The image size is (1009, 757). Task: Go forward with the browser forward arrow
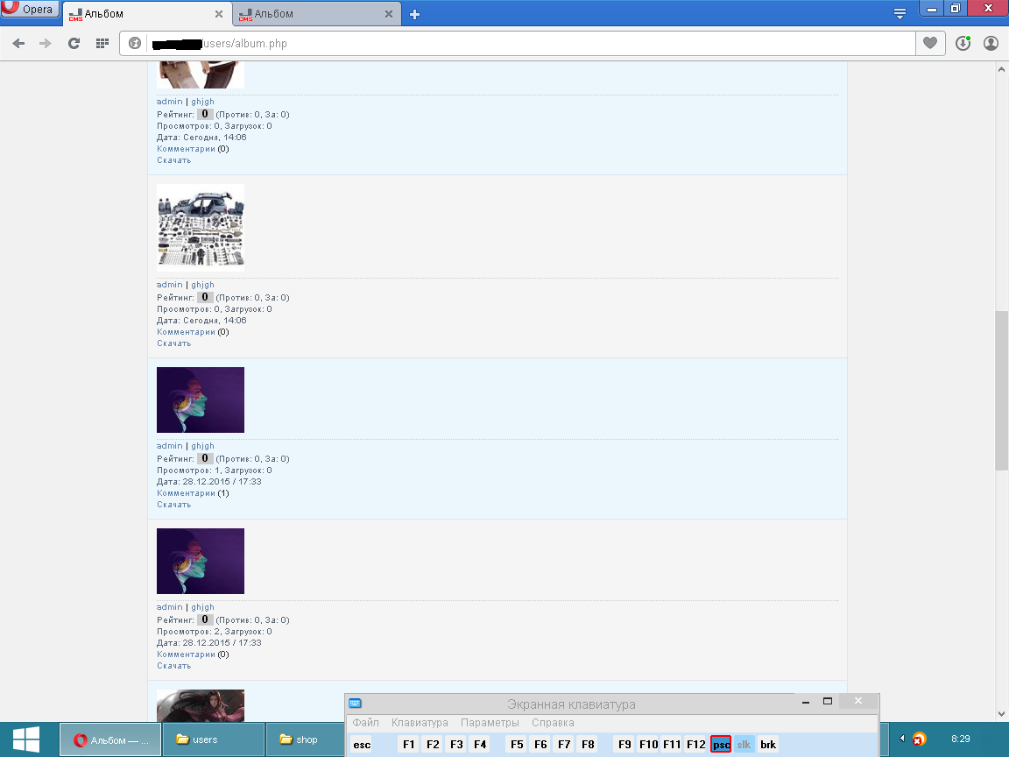(45, 43)
